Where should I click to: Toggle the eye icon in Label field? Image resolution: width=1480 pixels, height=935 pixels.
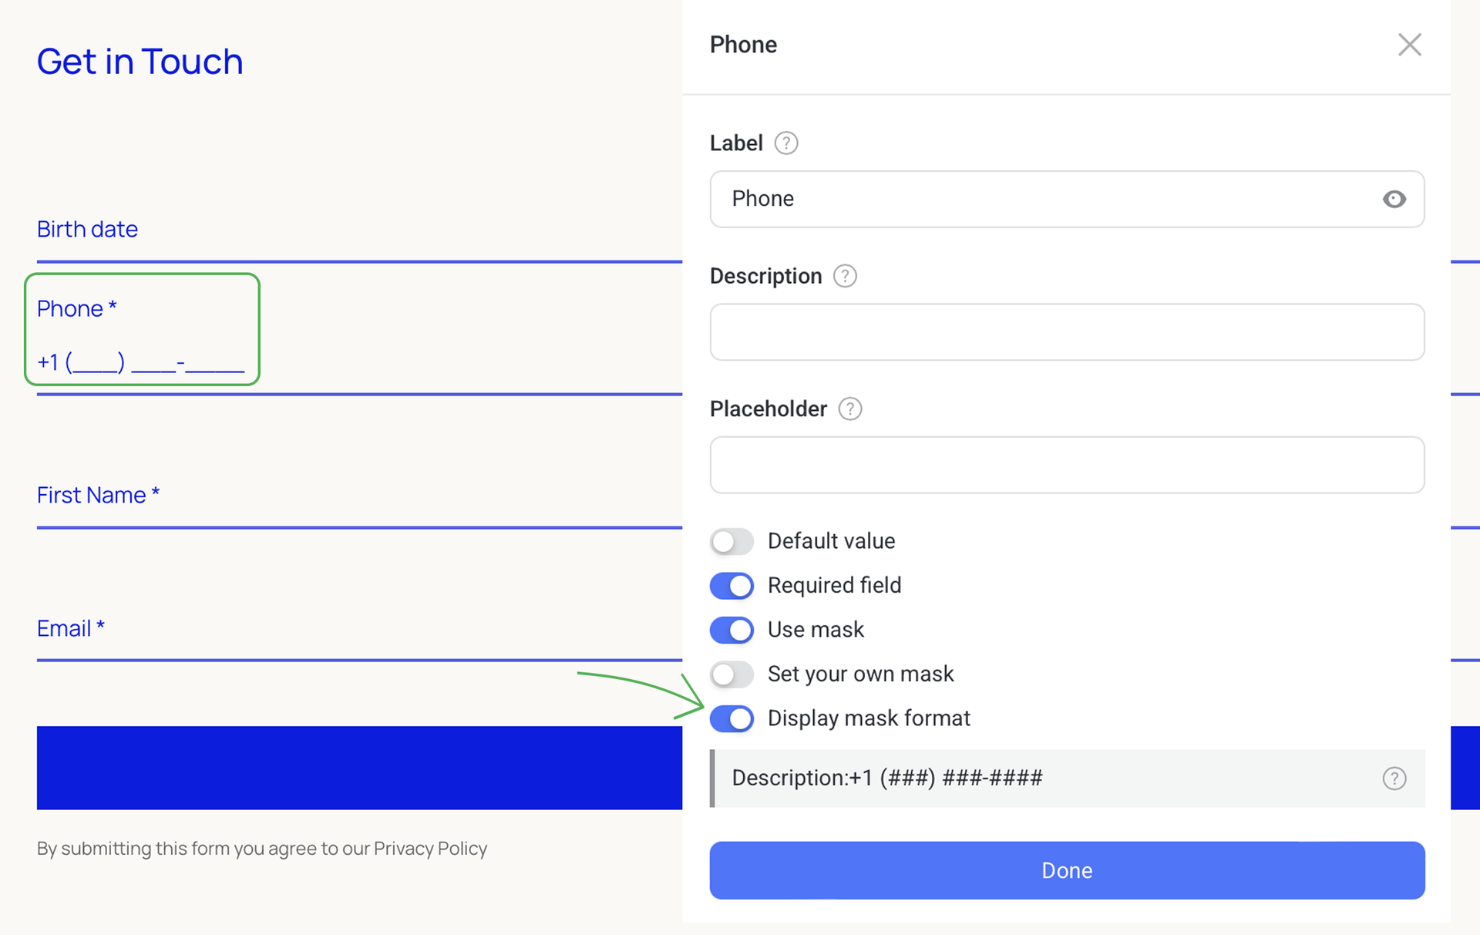pyautogui.click(x=1394, y=200)
